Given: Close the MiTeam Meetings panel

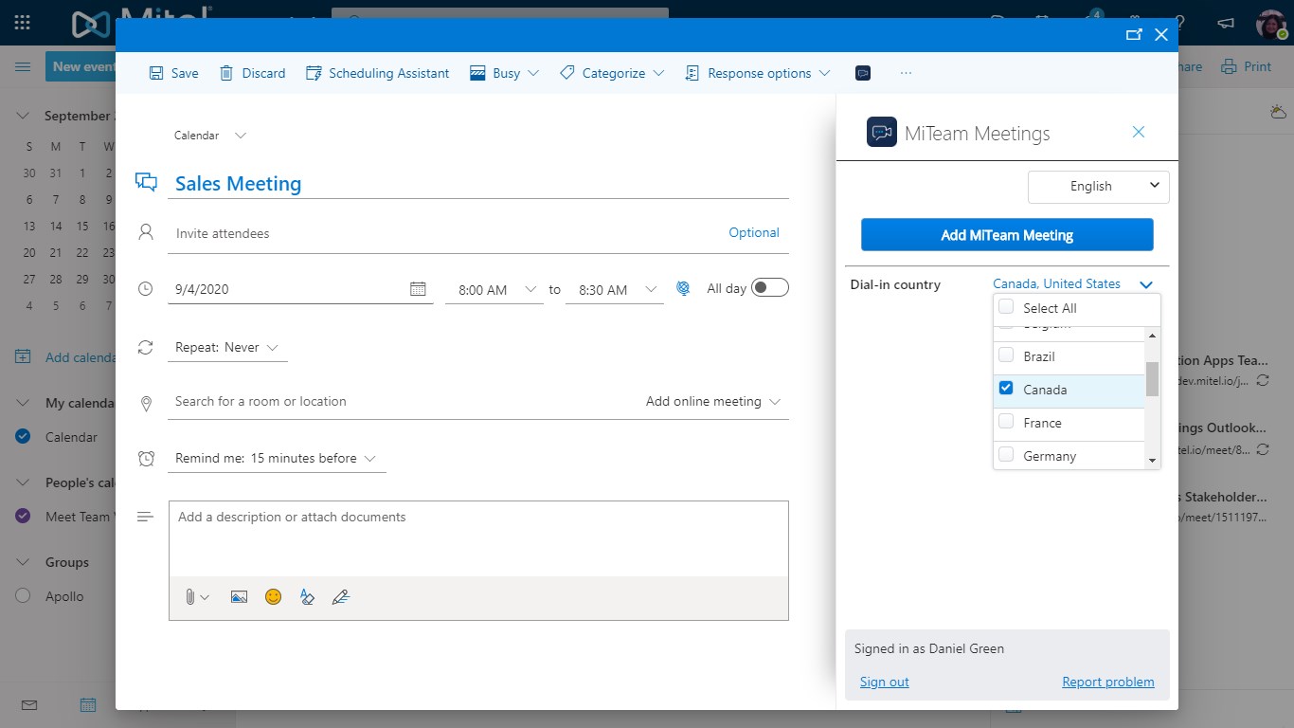Looking at the screenshot, I should point(1139,132).
